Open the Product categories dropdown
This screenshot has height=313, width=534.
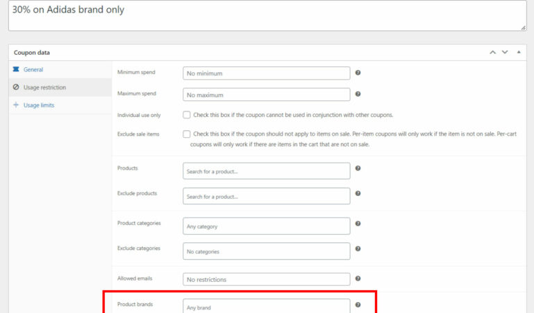pyautogui.click(x=266, y=226)
